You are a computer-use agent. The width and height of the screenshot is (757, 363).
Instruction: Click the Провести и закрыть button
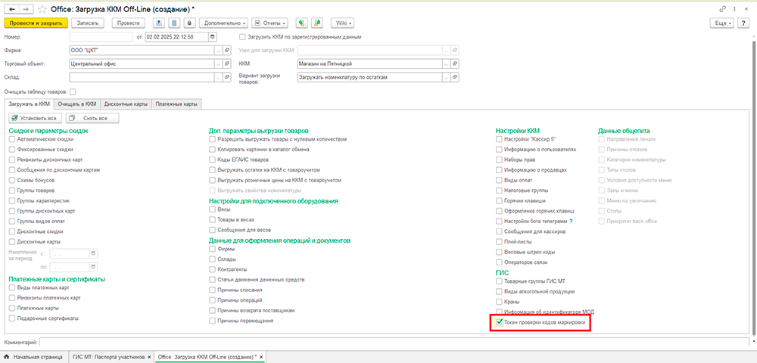click(x=36, y=23)
